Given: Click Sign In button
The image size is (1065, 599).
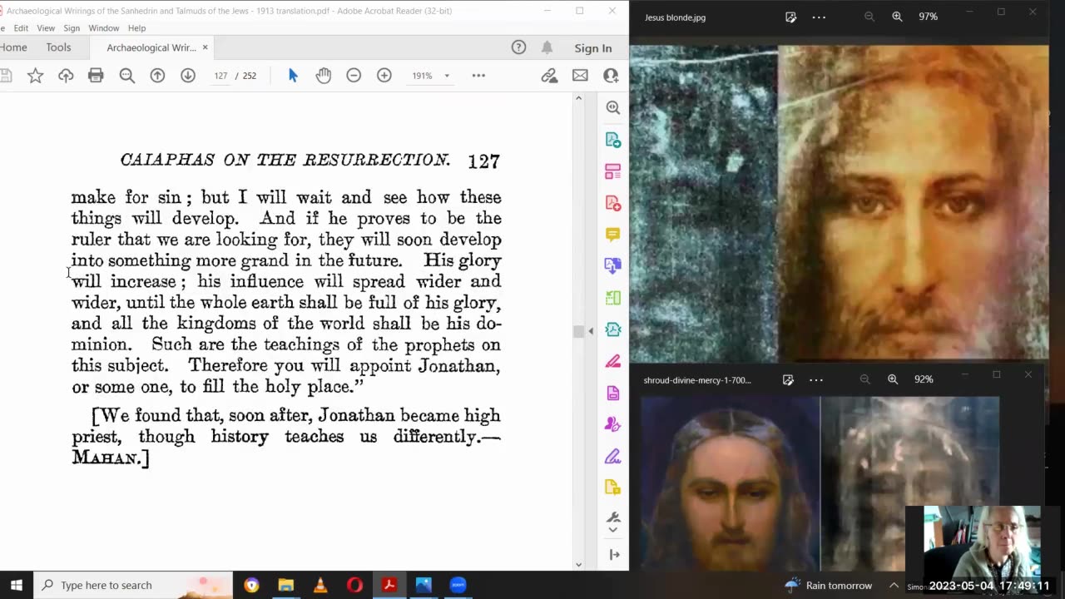Looking at the screenshot, I should tap(593, 48).
